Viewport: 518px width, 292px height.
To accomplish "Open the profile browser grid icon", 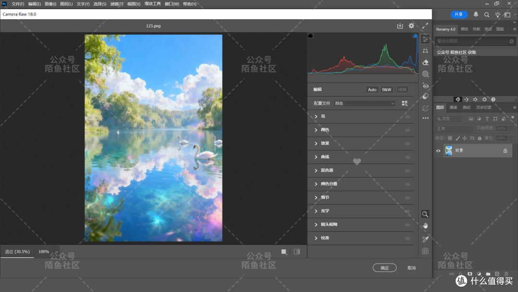I will pyautogui.click(x=404, y=104).
